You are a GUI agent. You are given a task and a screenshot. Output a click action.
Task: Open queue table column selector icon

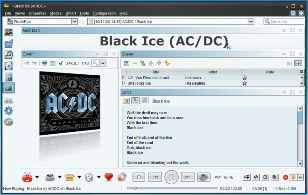[x=301, y=72]
